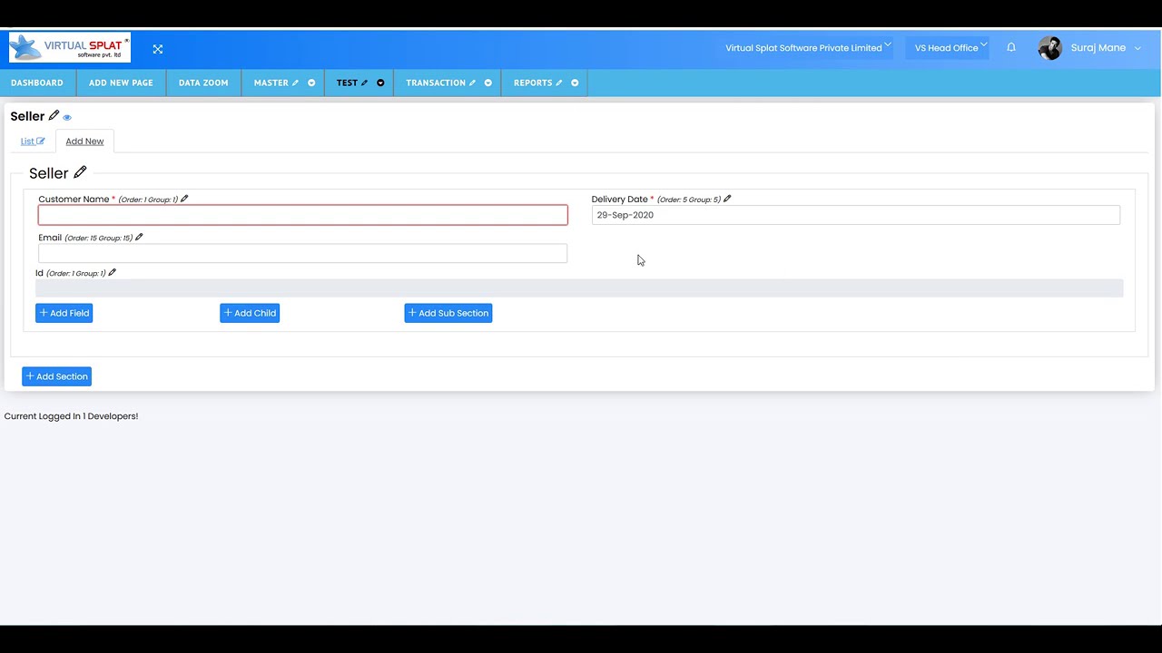Click the 'Current Logged In 1 Developers!' text
This screenshot has height=653, width=1162.
tap(71, 416)
